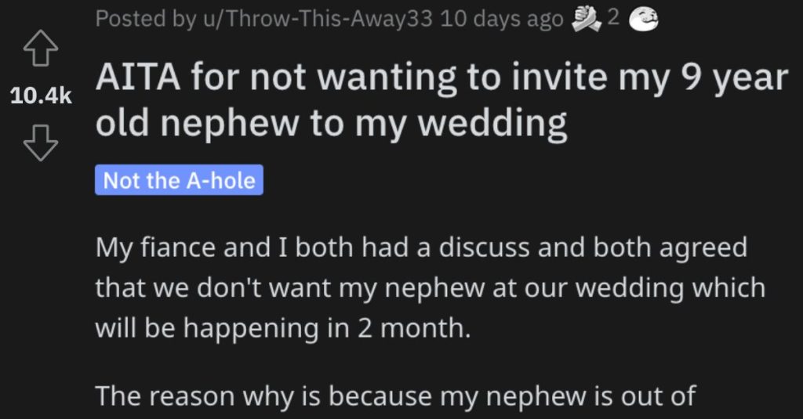
Task: Click the "10 days ago" timestamp
Action: [501, 20]
